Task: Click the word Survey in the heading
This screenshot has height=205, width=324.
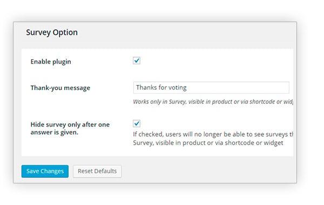Action: pyautogui.click(x=38, y=32)
